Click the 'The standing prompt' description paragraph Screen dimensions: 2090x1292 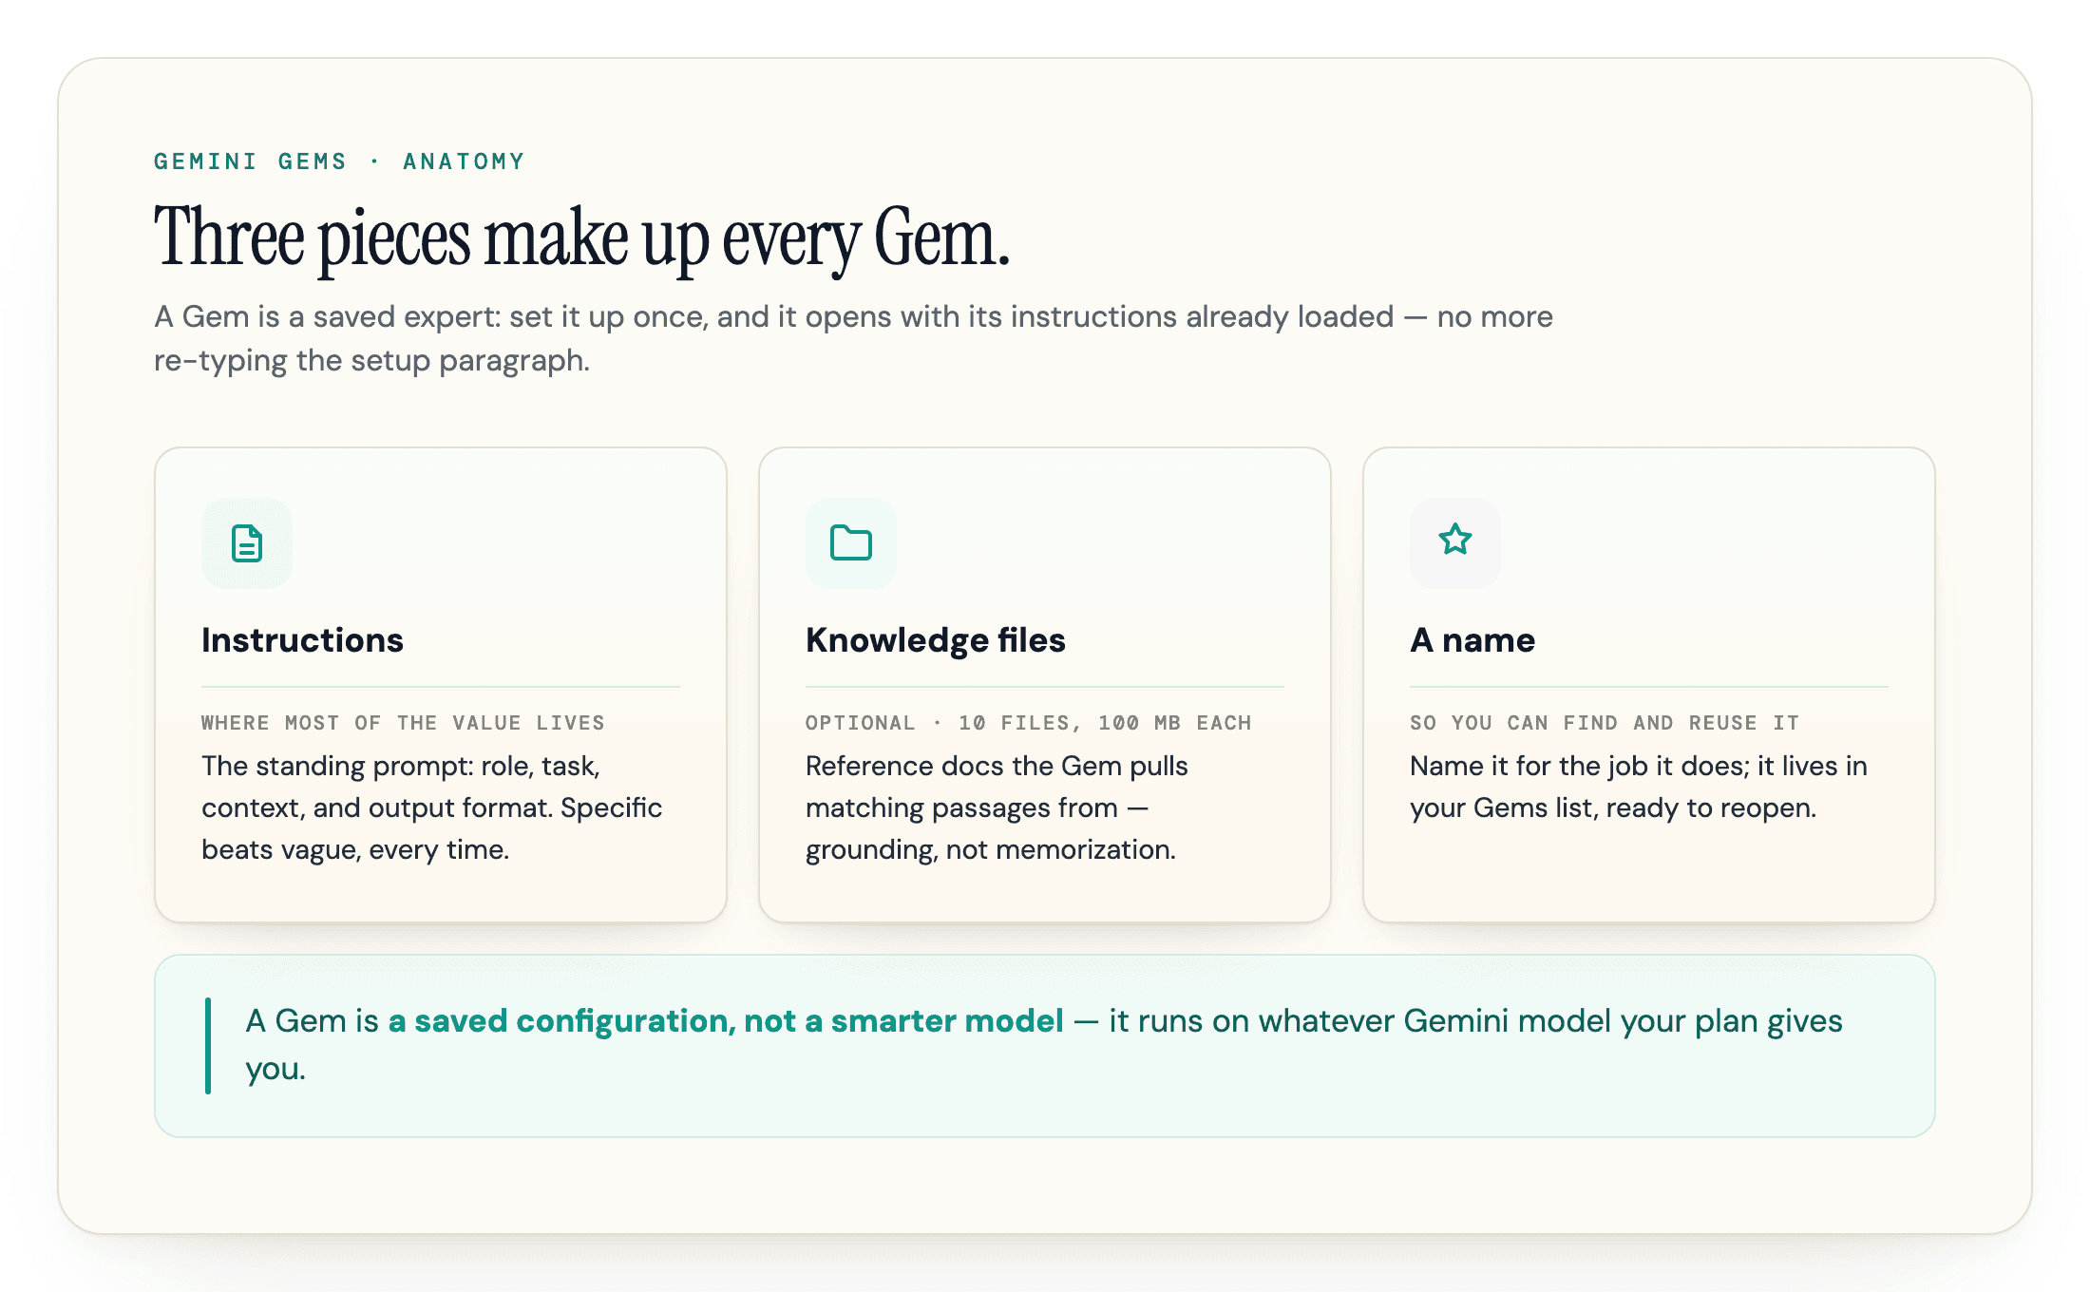point(432,807)
